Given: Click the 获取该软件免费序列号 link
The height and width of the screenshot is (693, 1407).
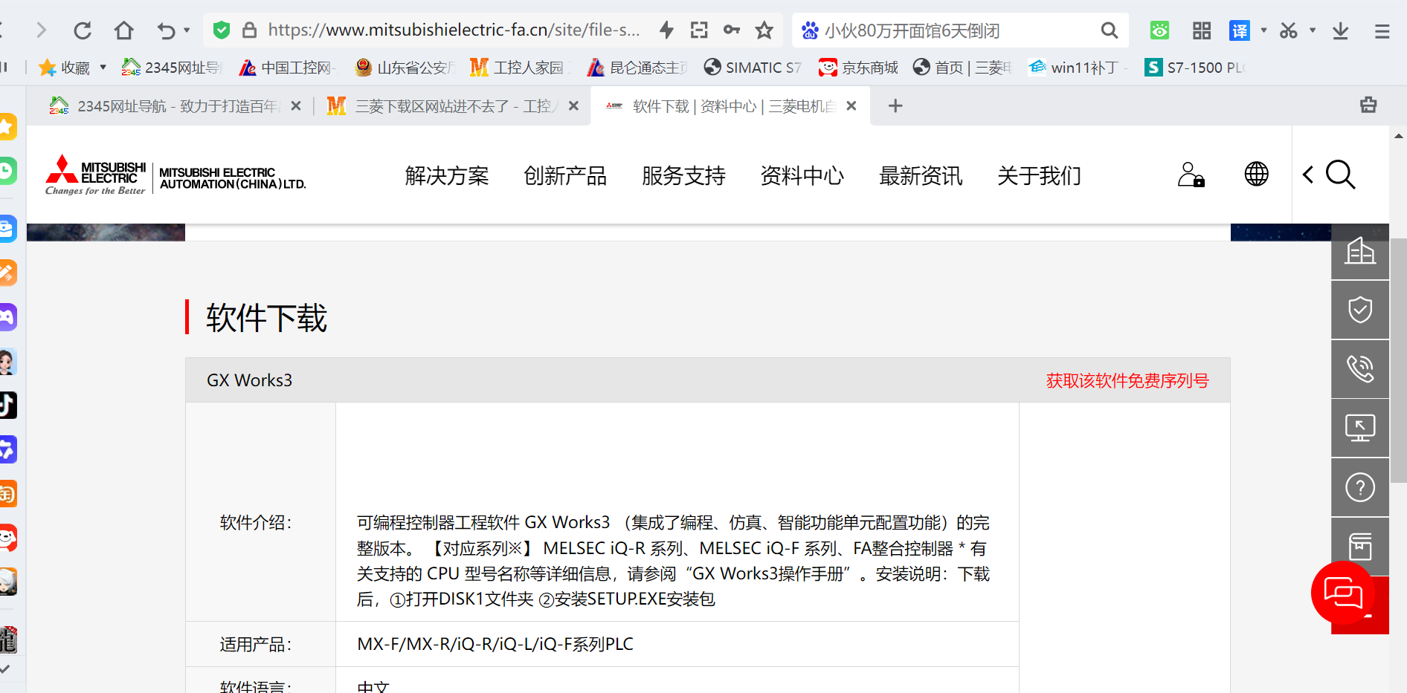Looking at the screenshot, I should pyautogui.click(x=1127, y=381).
